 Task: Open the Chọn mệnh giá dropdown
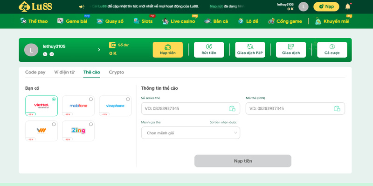pyautogui.click(x=191, y=133)
